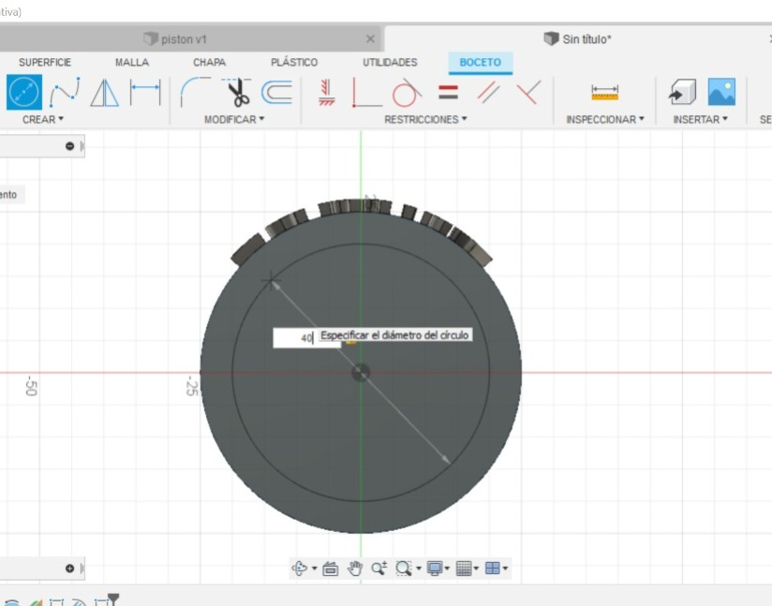
Task: Expand the CREAR dropdown menu
Action: point(43,119)
